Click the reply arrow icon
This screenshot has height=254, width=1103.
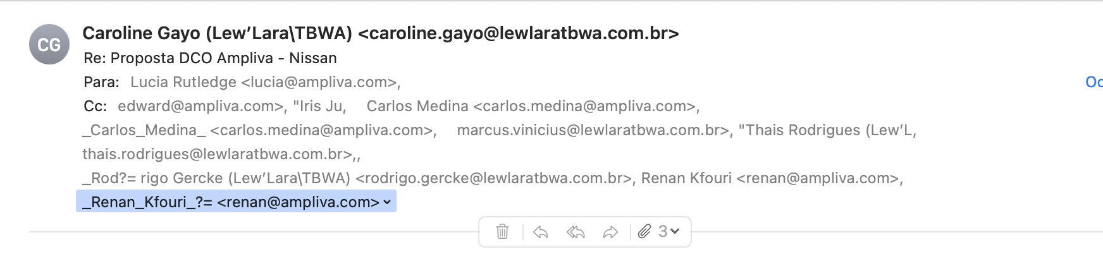point(540,233)
